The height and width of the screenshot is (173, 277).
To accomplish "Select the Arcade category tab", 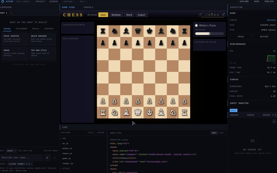I will [x=7, y=28].
